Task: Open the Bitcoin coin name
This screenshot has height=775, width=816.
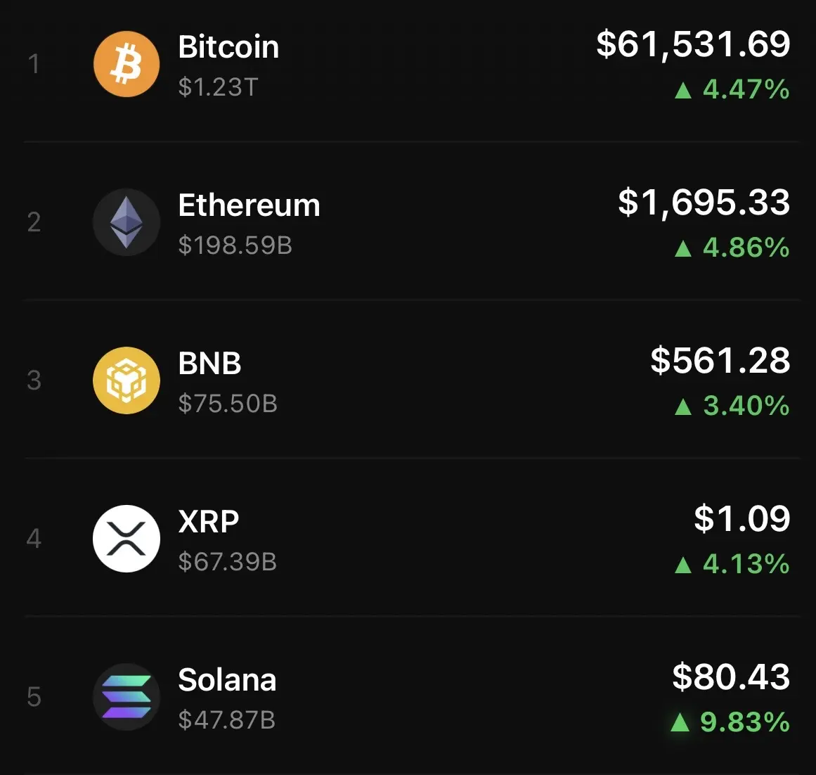Action: pyautogui.click(x=228, y=47)
